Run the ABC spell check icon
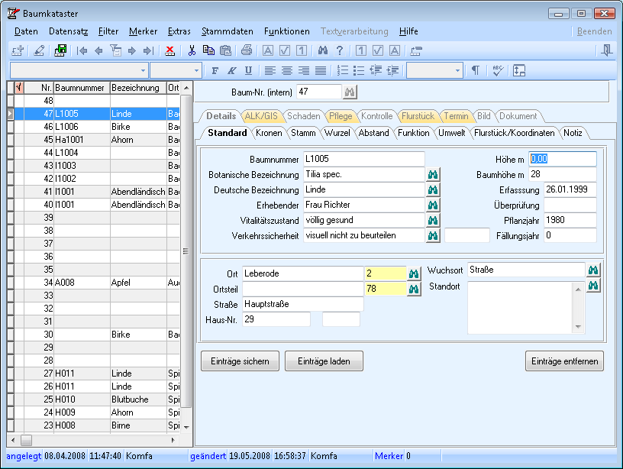 [x=498, y=71]
